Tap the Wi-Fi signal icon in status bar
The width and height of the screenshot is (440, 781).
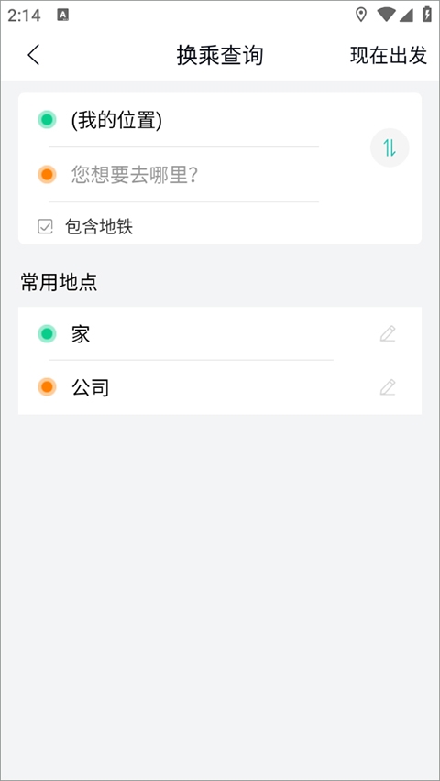point(386,15)
